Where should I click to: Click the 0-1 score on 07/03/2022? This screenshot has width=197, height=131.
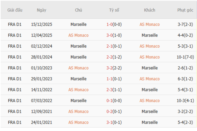[x=109, y=101]
